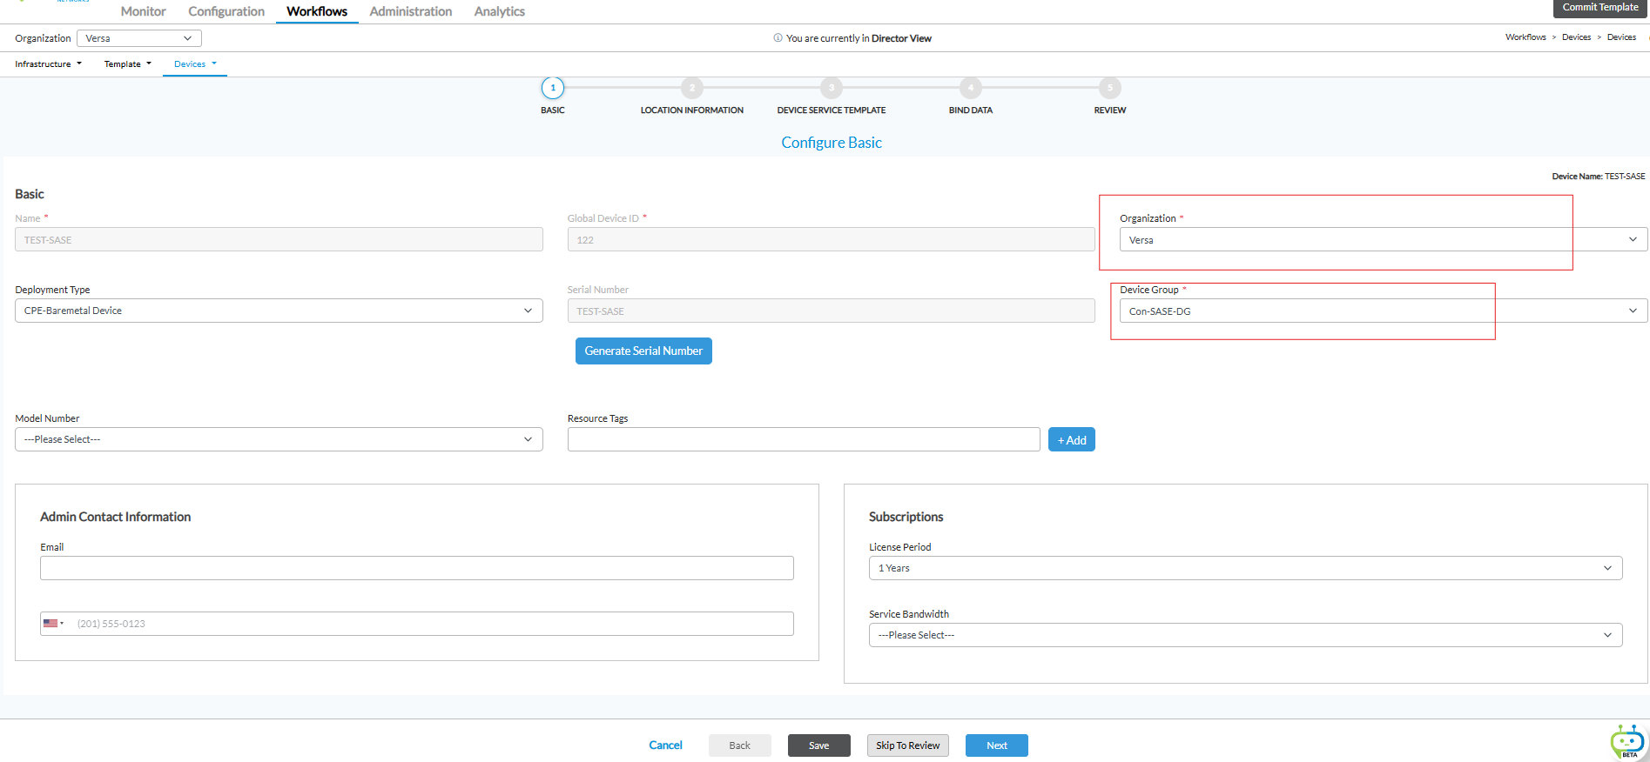Image resolution: width=1650 pixels, height=762 pixels.
Task: Click the Generate Serial Number button
Action: coord(643,351)
